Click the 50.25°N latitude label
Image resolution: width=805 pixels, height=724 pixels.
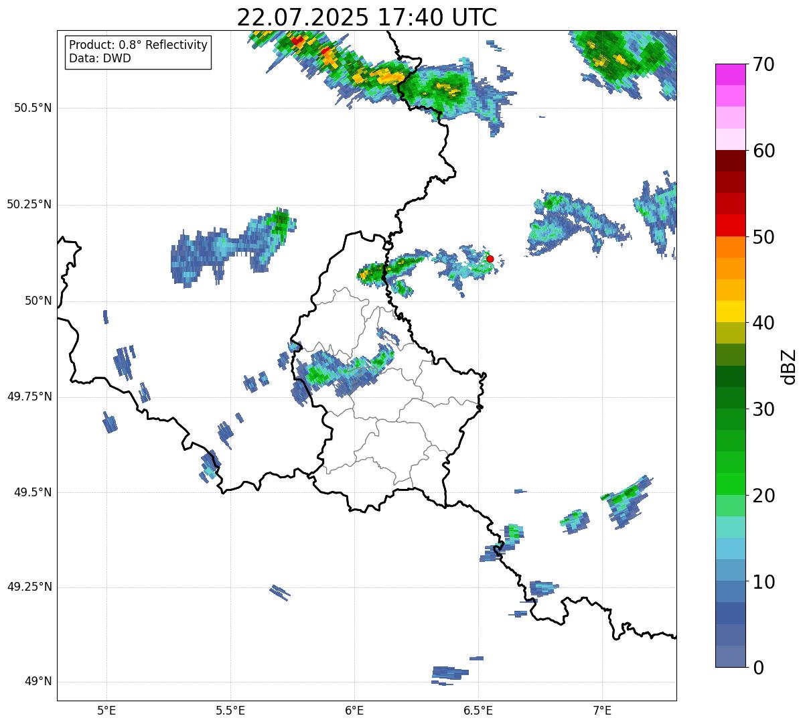click(x=29, y=204)
